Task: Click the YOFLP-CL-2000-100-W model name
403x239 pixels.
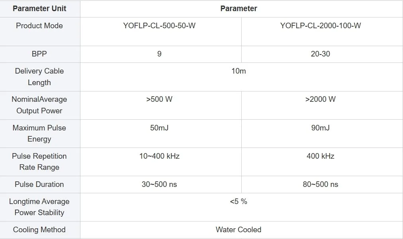Action: pyautogui.click(x=321, y=26)
